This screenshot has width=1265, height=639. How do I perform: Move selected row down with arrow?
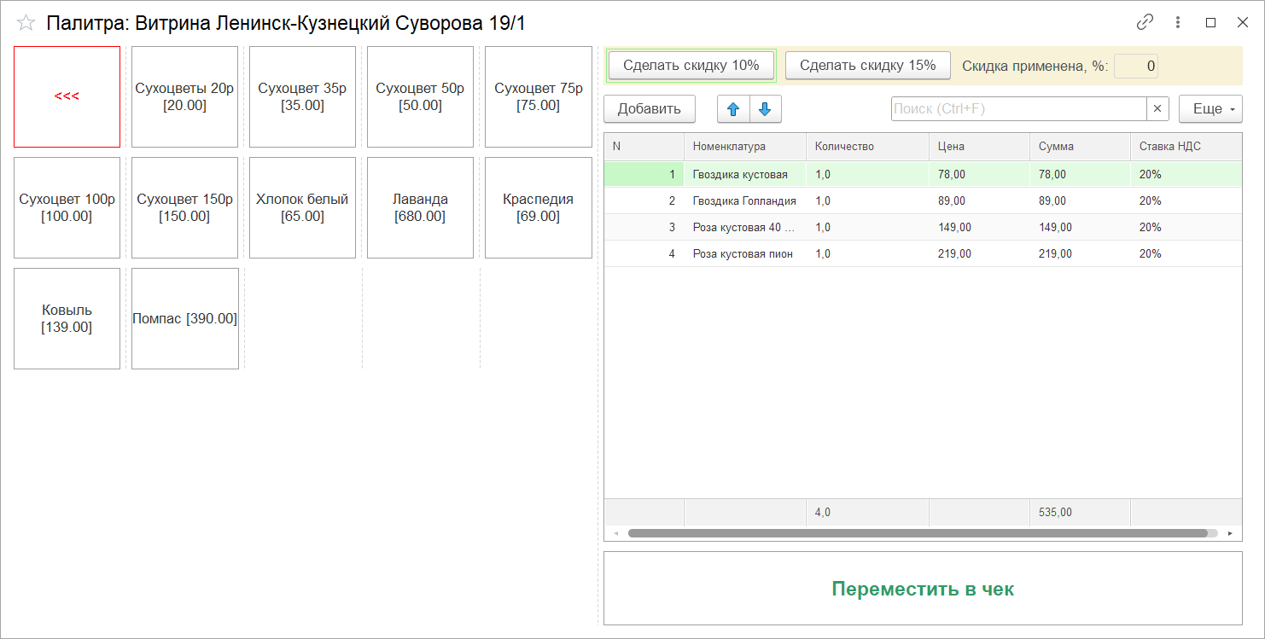[765, 109]
